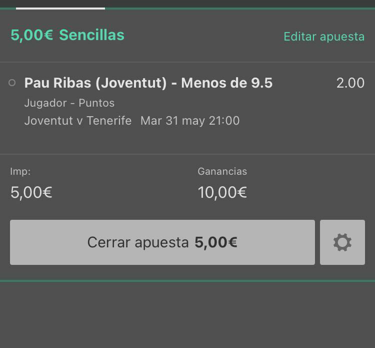This screenshot has height=348, width=375.
Task: Tap the green 5,00€ amount in header
Action: click(x=32, y=35)
